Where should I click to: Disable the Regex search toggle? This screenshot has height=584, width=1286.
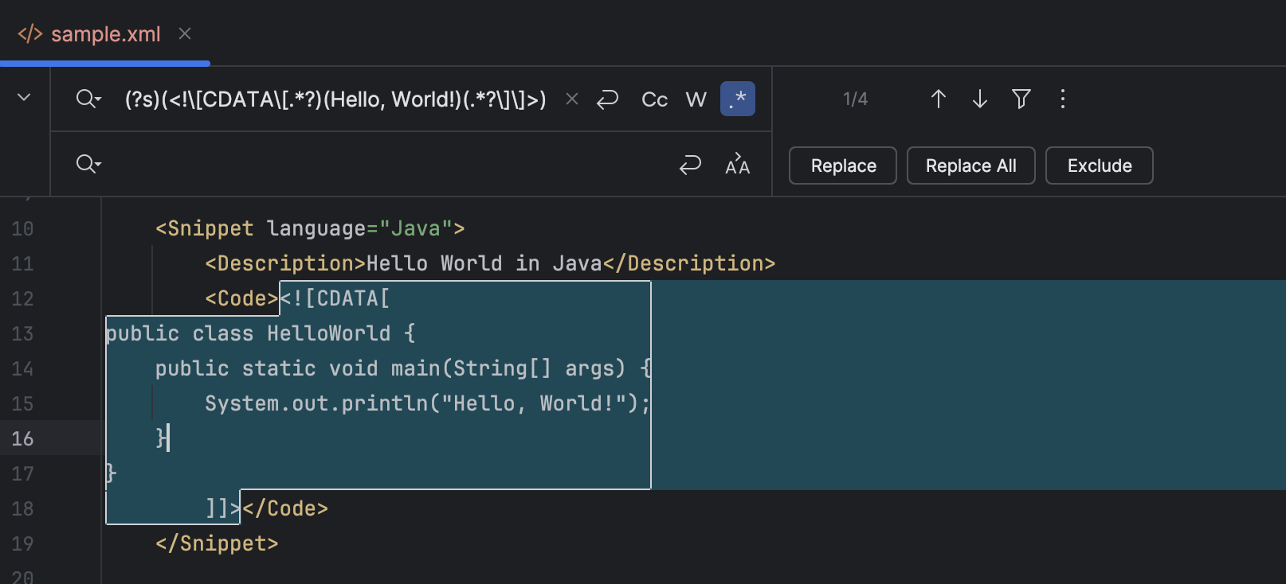(737, 99)
